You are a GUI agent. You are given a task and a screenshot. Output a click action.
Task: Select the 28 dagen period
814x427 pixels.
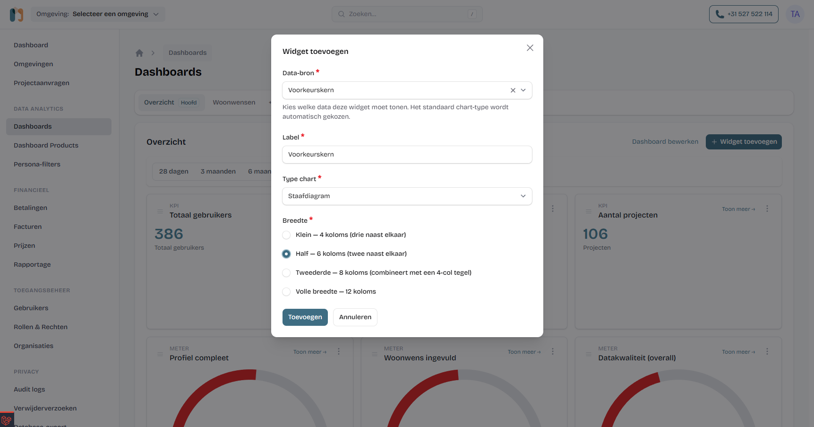click(174, 172)
